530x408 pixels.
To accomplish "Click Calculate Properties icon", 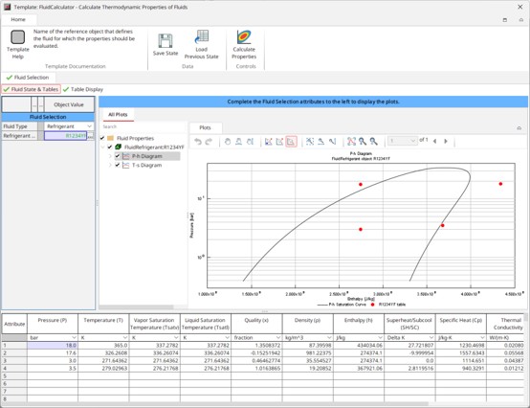I will 244,37.
